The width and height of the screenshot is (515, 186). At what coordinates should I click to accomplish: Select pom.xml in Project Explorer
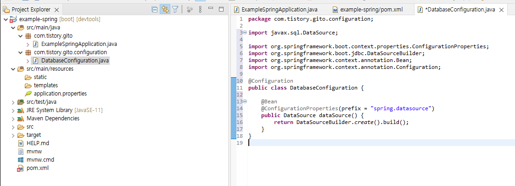[x=38, y=168]
